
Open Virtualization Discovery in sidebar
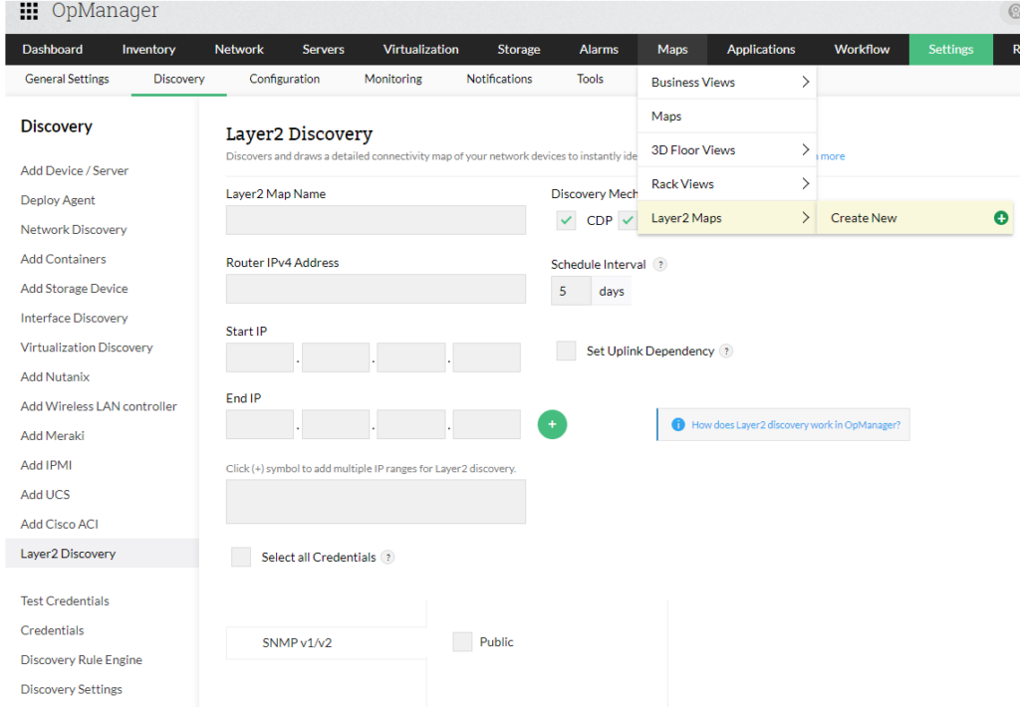(x=87, y=347)
